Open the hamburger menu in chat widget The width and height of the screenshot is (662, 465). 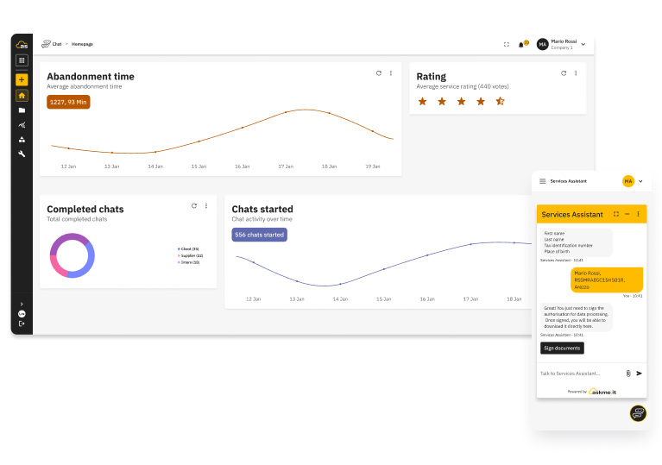(x=543, y=181)
